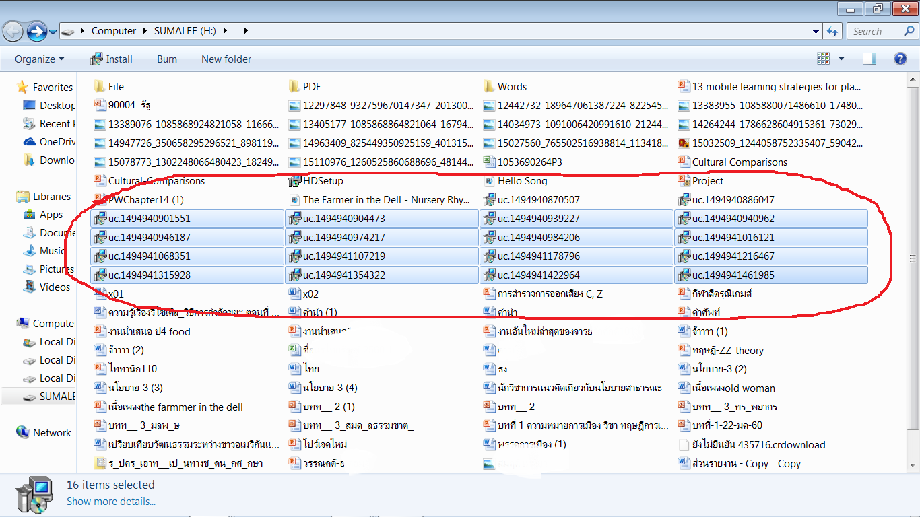
Task: Select the 13 mobile learning strategies file icon
Action: (684, 87)
